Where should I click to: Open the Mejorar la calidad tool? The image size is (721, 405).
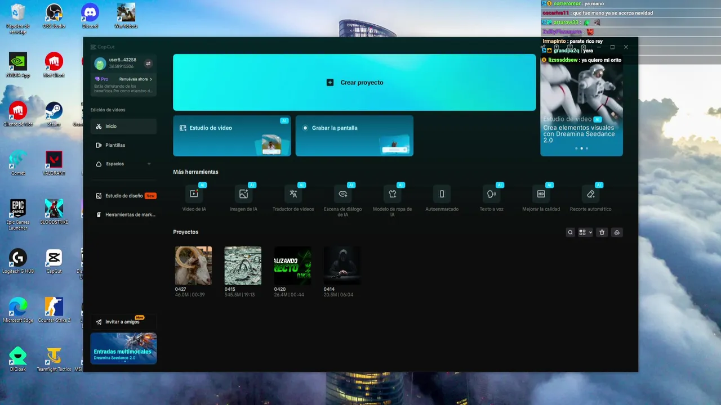click(x=541, y=194)
